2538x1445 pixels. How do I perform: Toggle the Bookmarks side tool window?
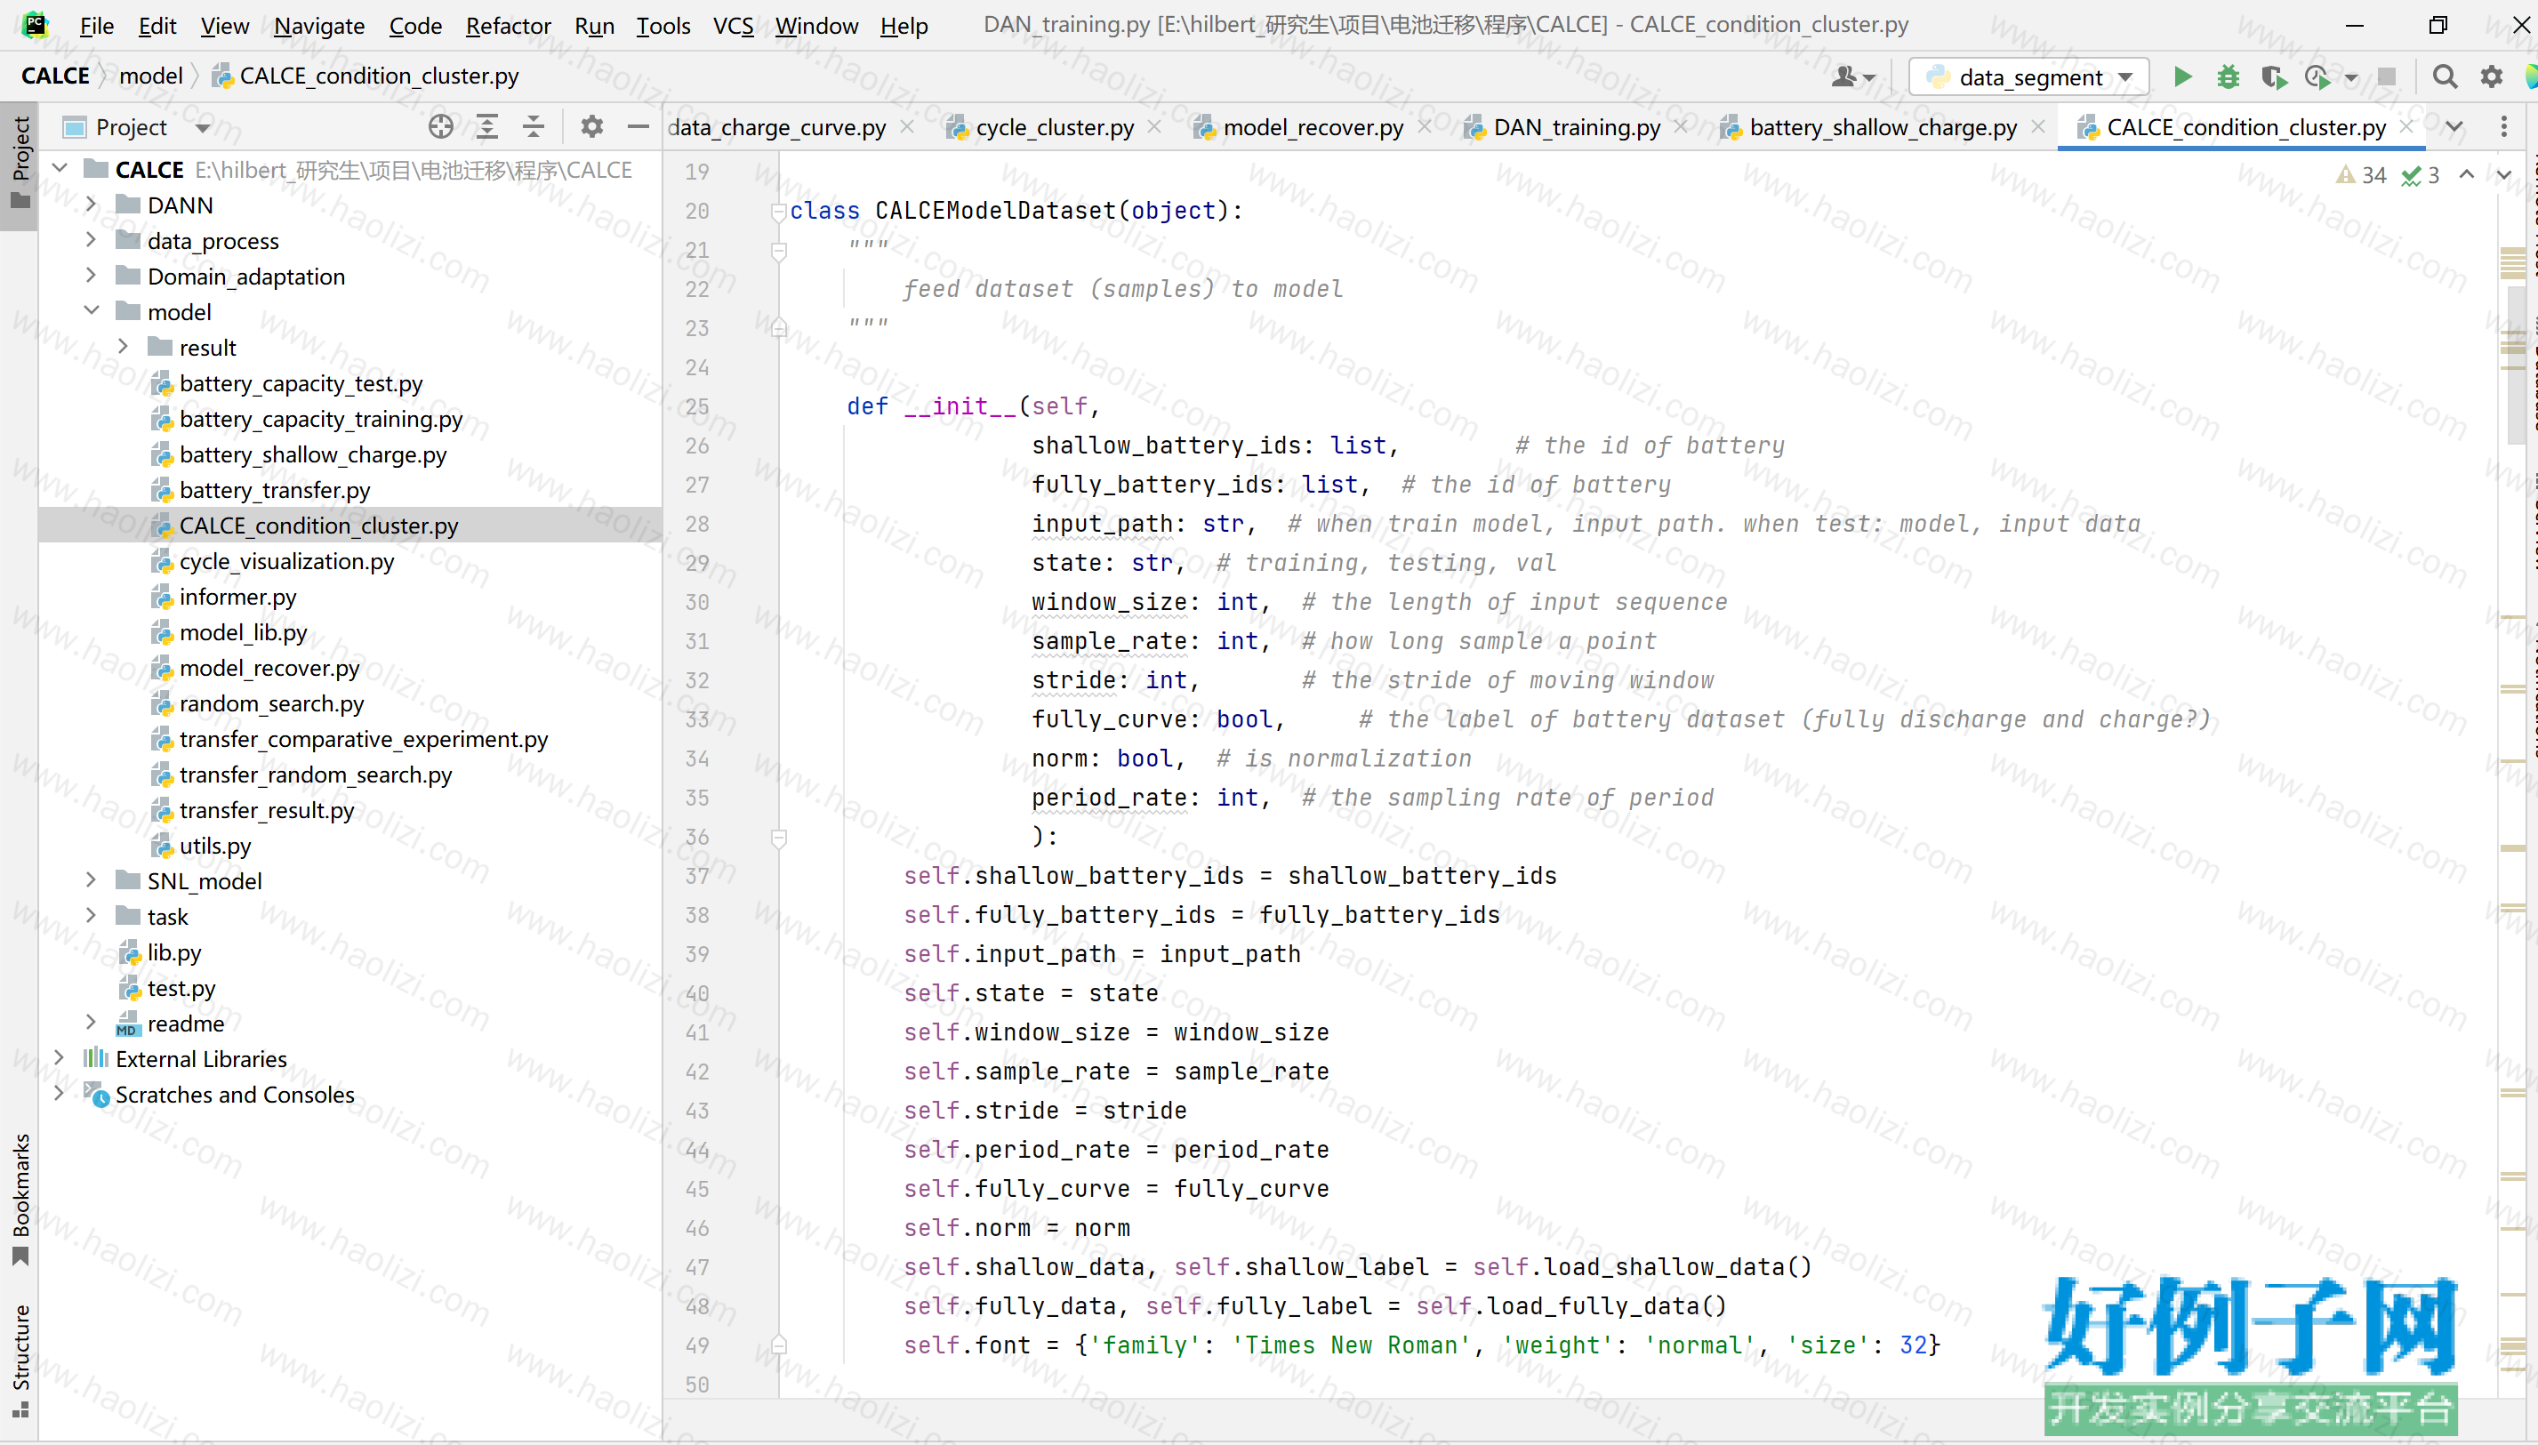pyautogui.click(x=19, y=1199)
